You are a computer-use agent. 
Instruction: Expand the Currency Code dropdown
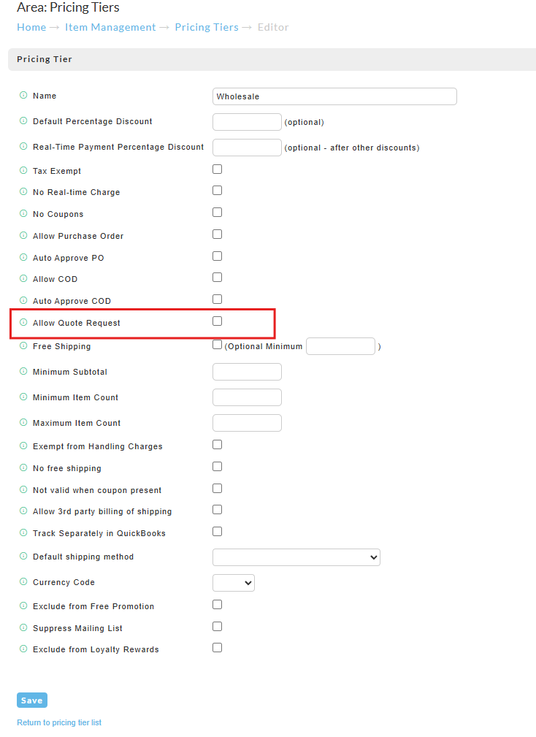pyautogui.click(x=234, y=583)
